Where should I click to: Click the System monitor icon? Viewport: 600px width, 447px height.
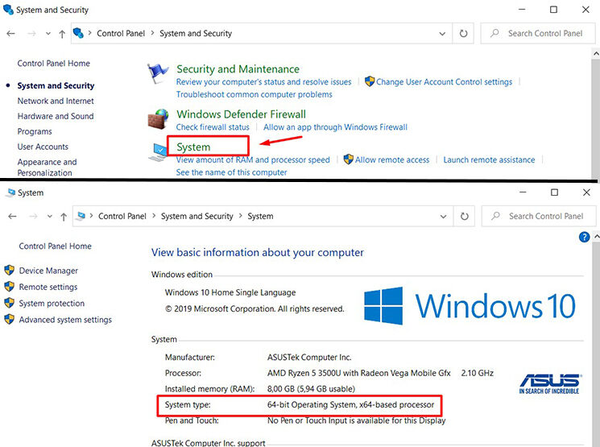(x=158, y=152)
